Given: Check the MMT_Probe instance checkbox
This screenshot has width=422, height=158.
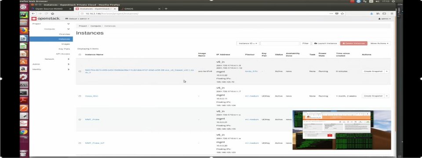Looking at the screenshot, I should (80, 119).
